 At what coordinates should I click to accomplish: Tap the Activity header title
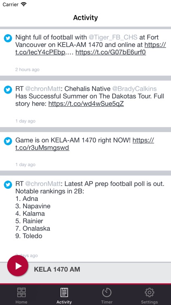(85, 18)
